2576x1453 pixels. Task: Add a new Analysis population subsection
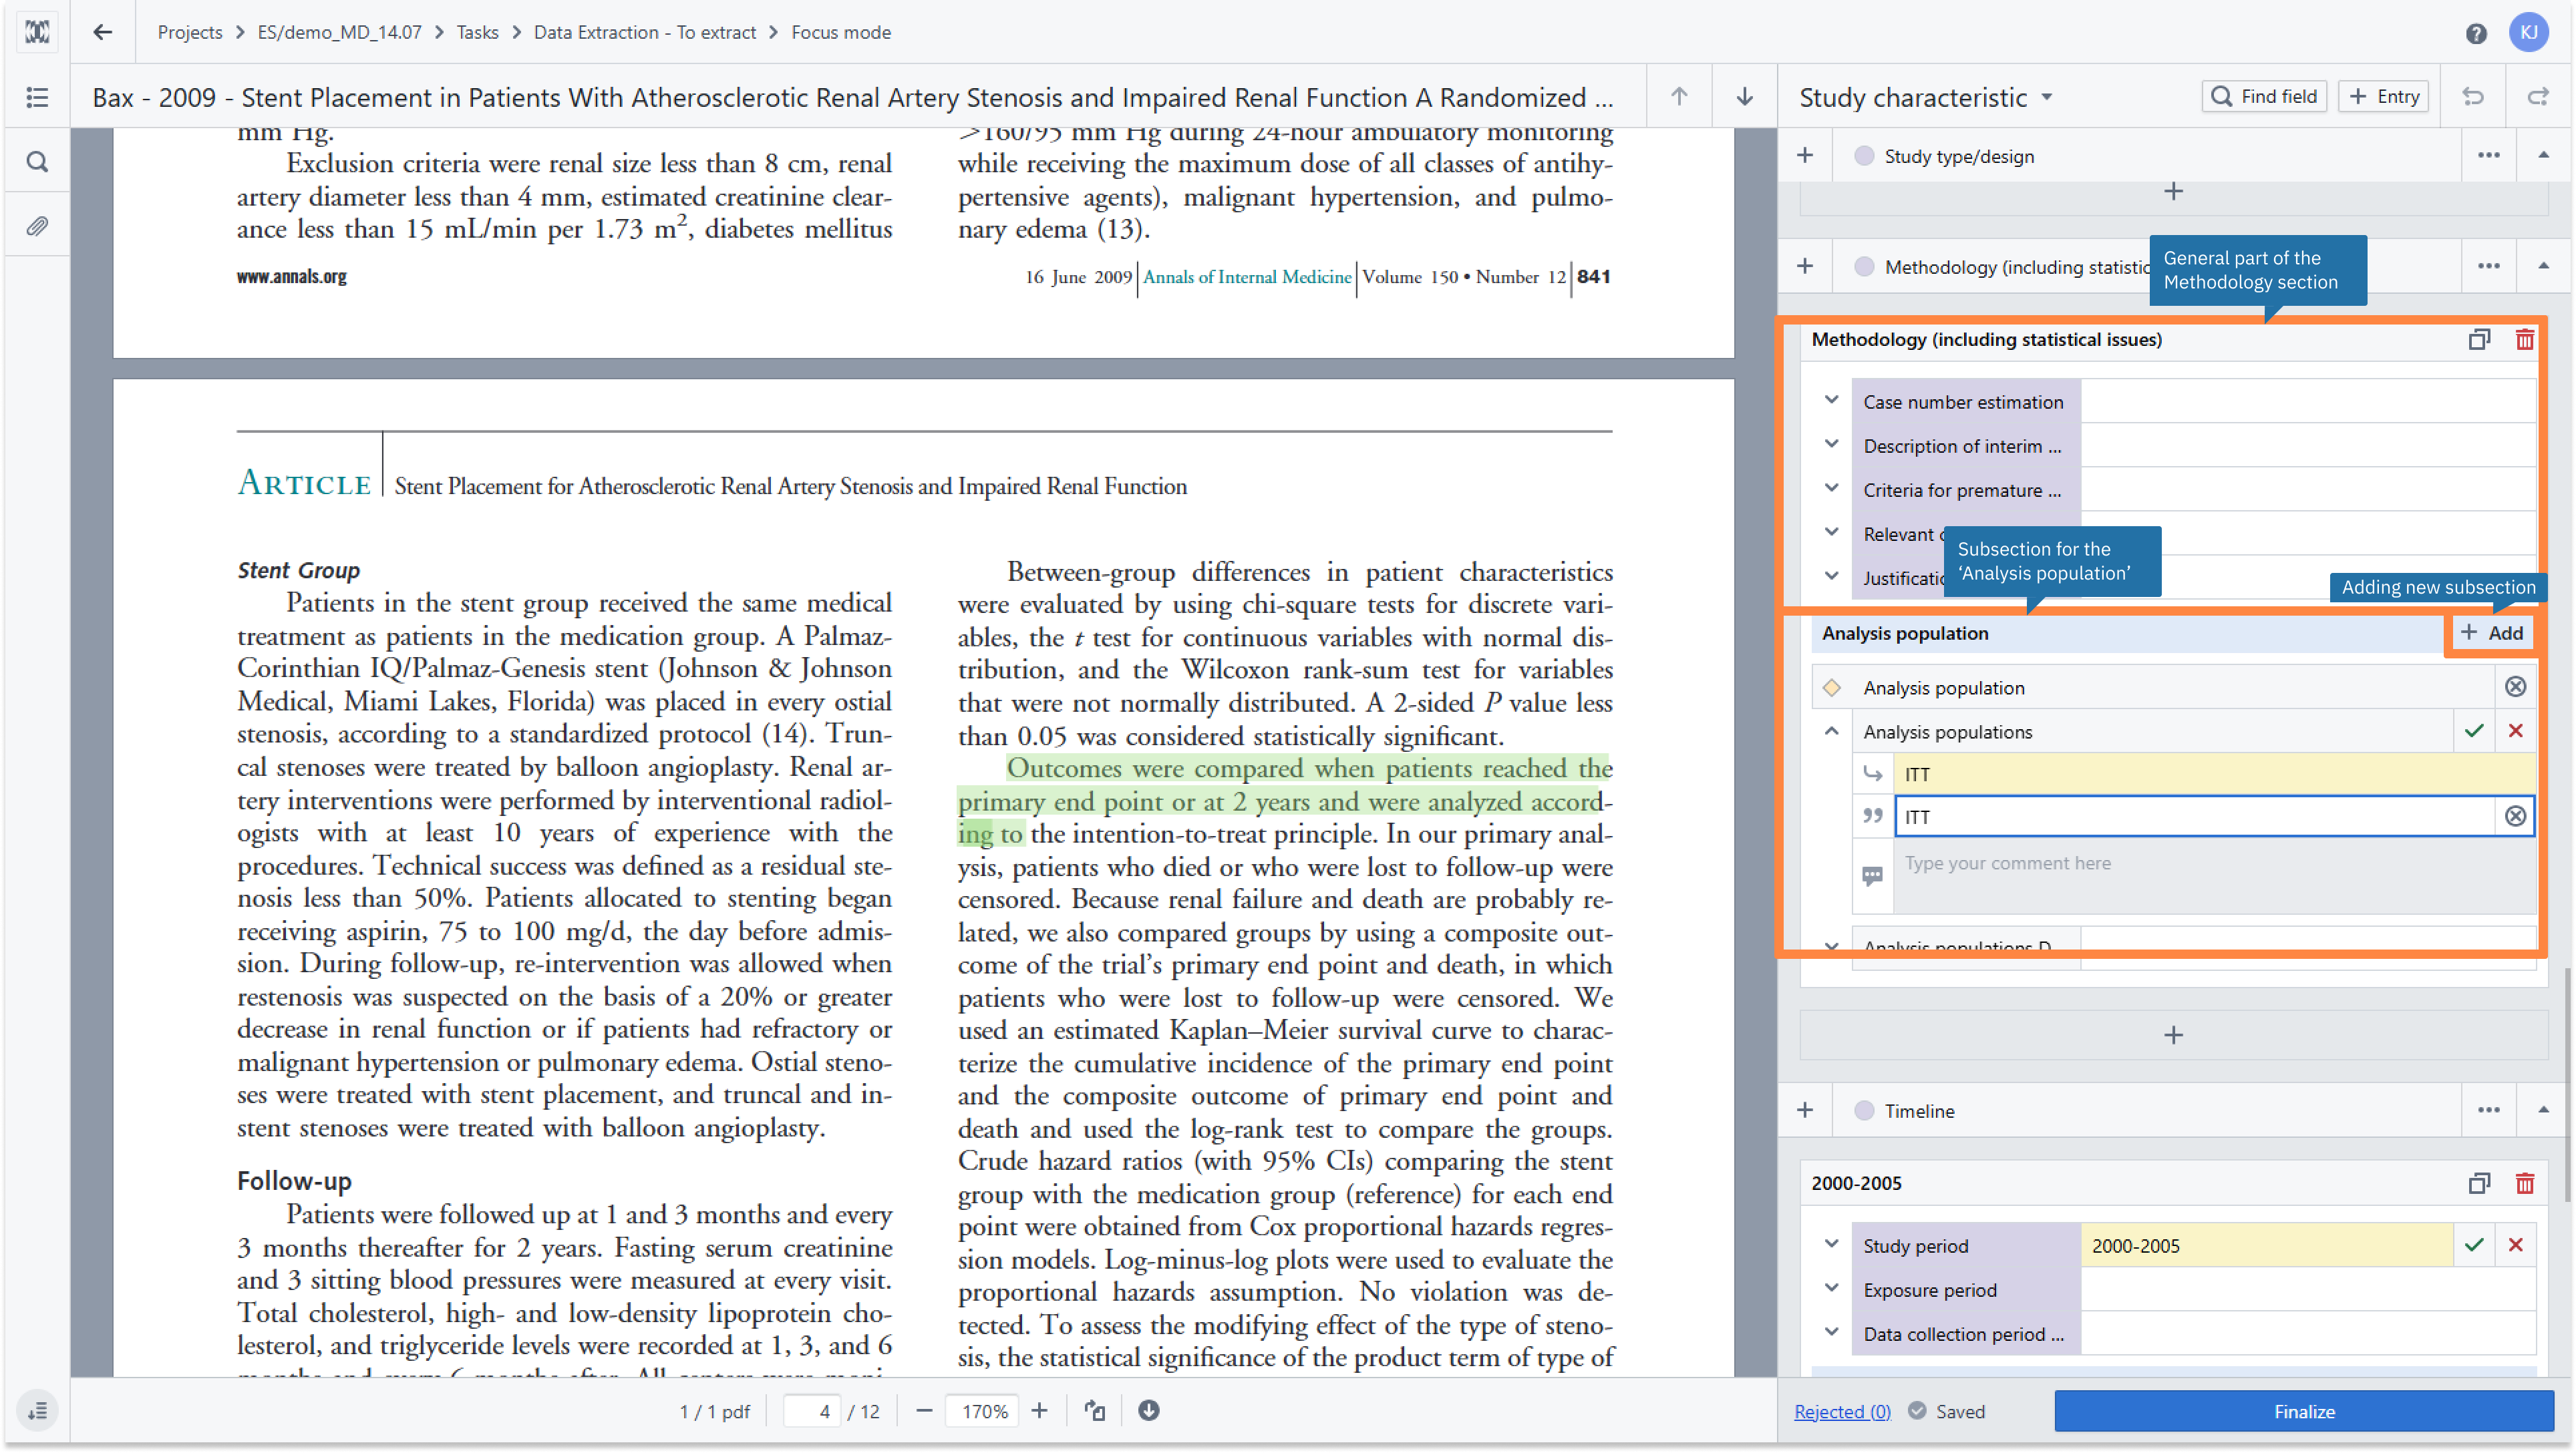2492,632
